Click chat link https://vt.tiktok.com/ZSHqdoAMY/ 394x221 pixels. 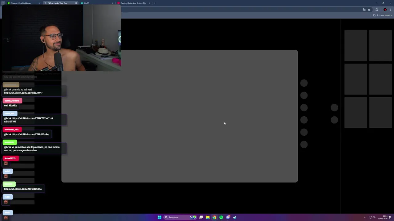coord(23,93)
